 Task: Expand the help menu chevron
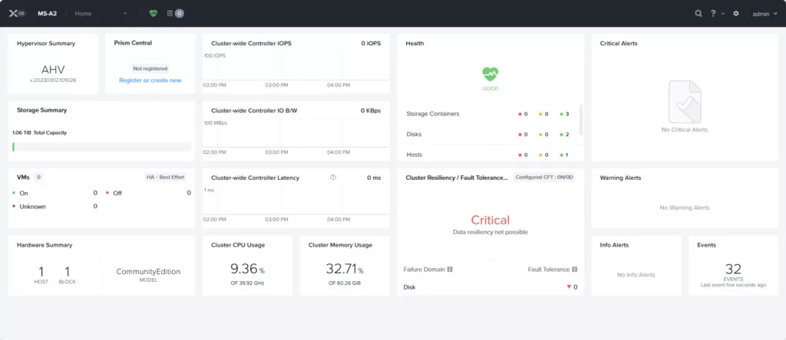[x=723, y=14]
